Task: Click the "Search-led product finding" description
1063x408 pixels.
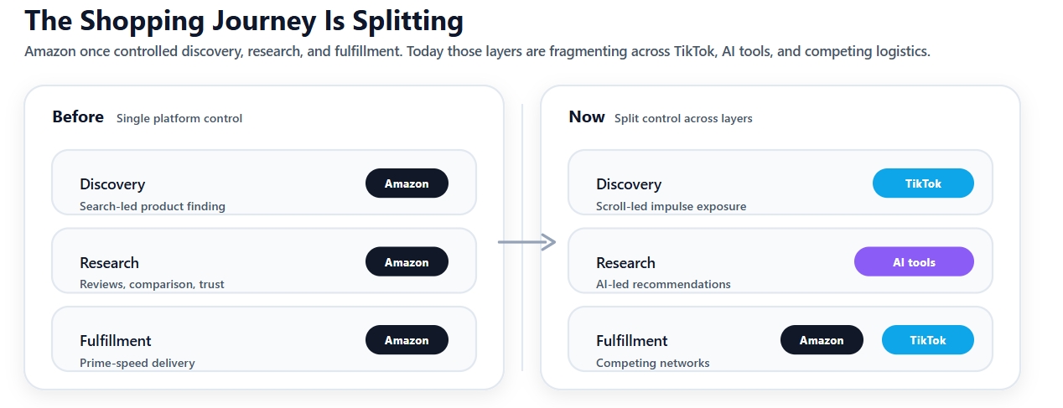Action: 153,206
